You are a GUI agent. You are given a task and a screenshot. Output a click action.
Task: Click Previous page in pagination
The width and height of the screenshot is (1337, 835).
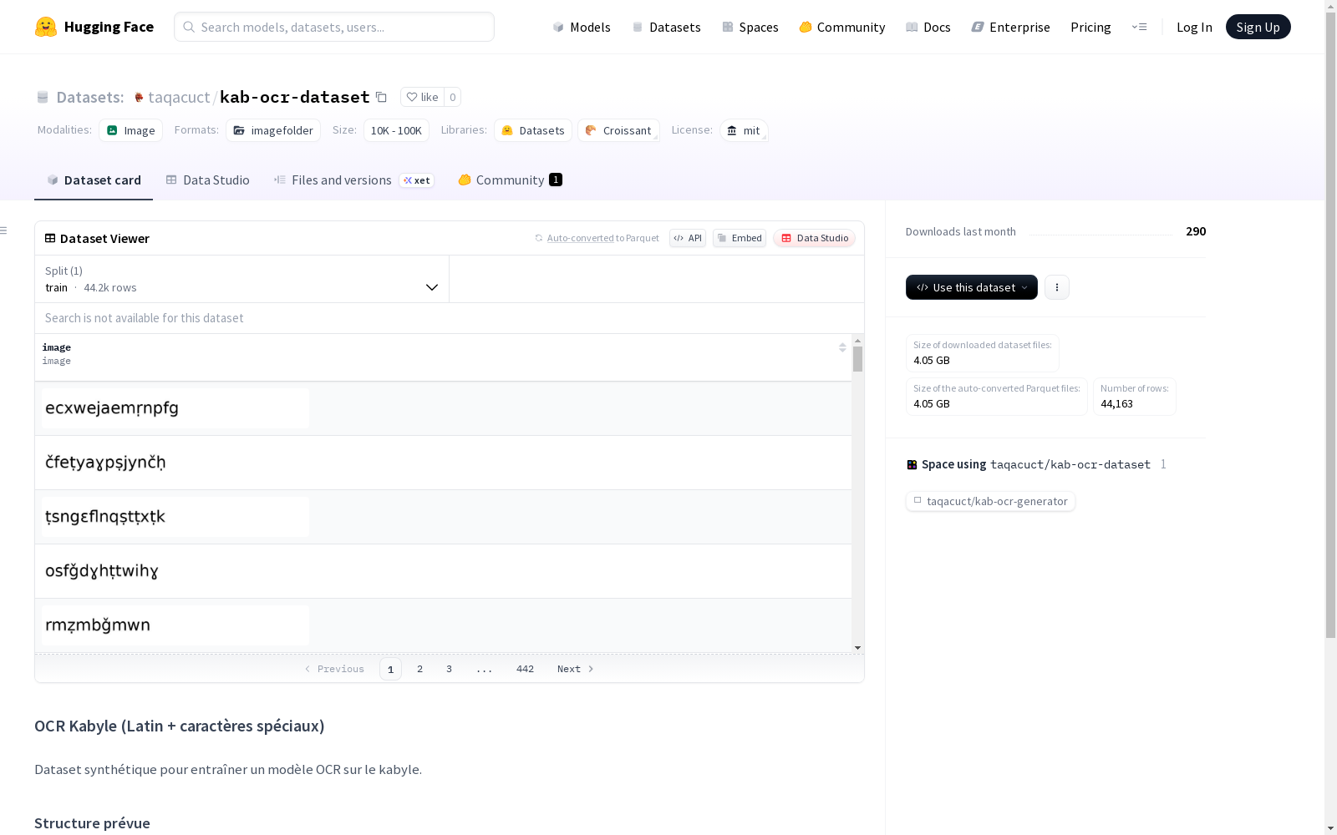coord(334,669)
